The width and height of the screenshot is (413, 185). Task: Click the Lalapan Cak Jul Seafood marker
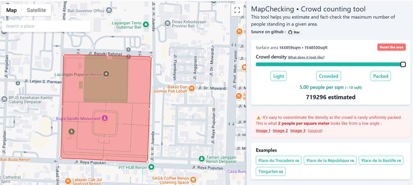click(x=68, y=181)
